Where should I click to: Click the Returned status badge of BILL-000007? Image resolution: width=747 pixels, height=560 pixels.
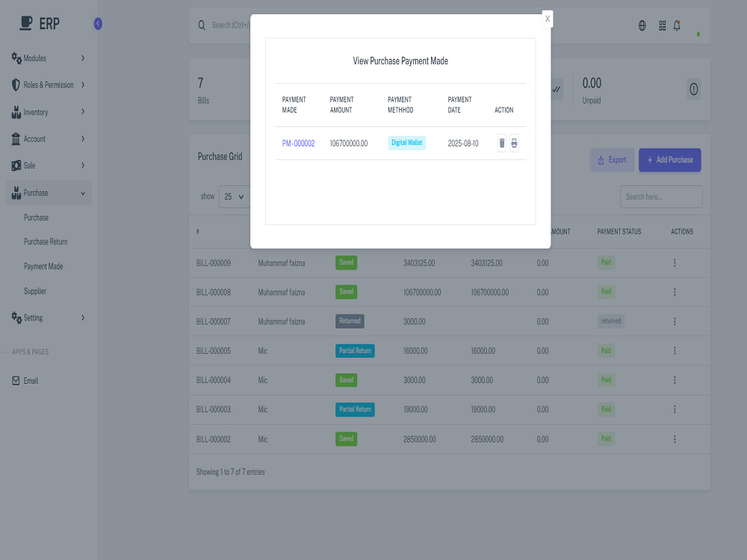click(350, 321)
